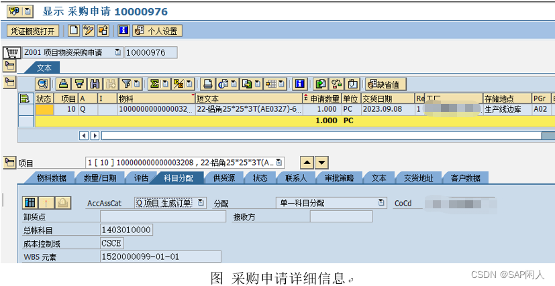The width and height of the screenshot is (555, 286).
Task: Open the filter options dropdown arrow
Action: tap(137, 84)
